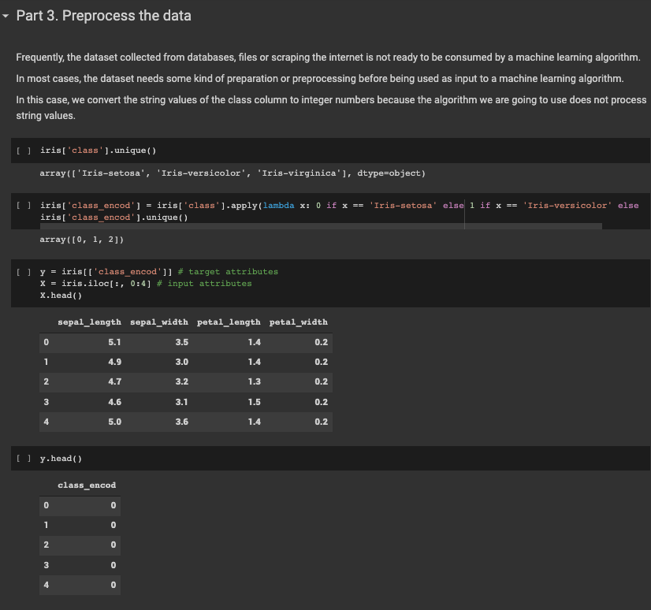Click the class_encod header in y.head output
Viewport: 651px width, 610px height.
tap(87, 485)
